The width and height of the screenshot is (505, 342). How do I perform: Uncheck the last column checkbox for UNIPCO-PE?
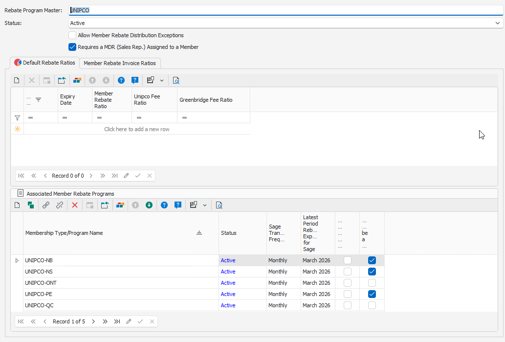pos(372,294)
